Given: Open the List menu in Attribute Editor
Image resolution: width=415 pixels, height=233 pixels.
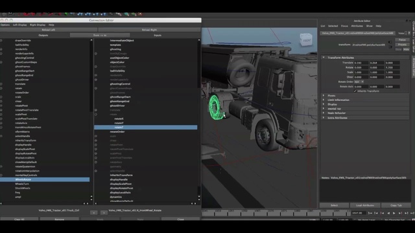Looking at the screenshot, I should pos(323,26).
